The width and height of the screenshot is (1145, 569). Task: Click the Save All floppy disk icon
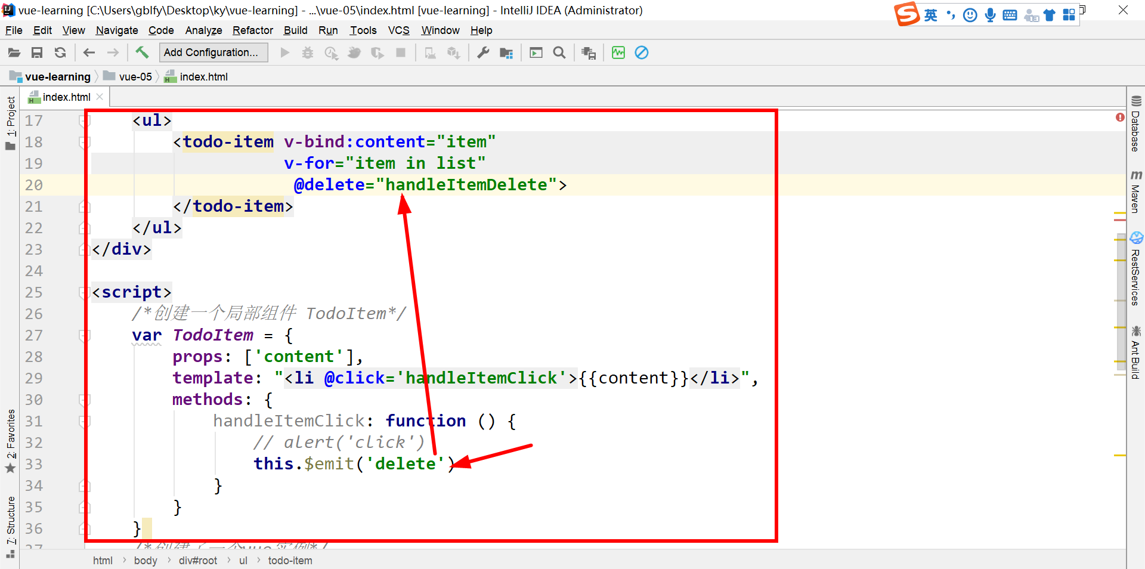pyautogui.click(x=37, y=52)
